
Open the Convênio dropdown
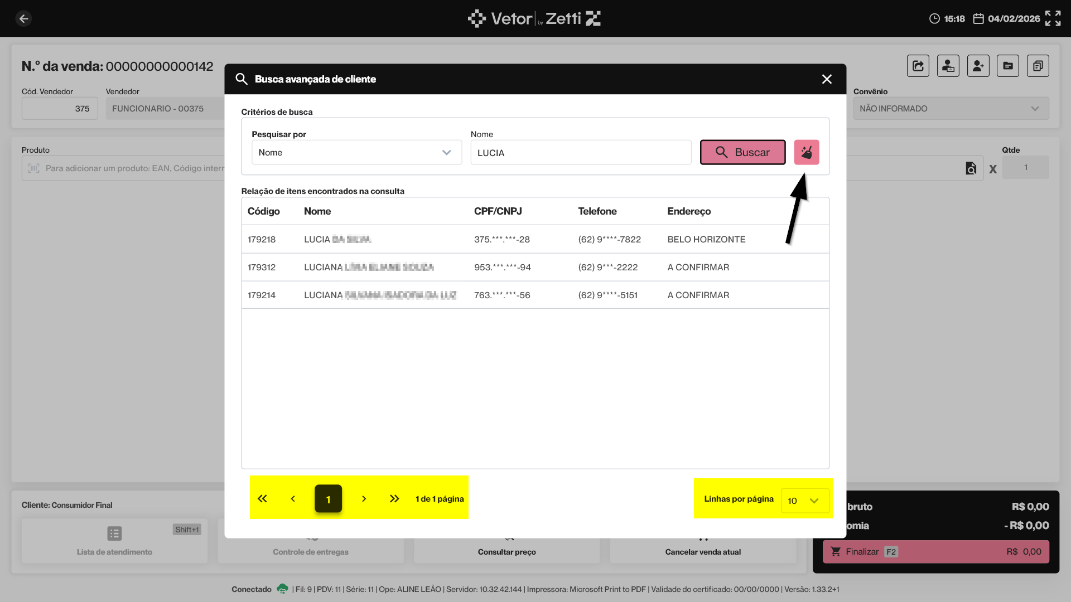[x=951, y=109]
